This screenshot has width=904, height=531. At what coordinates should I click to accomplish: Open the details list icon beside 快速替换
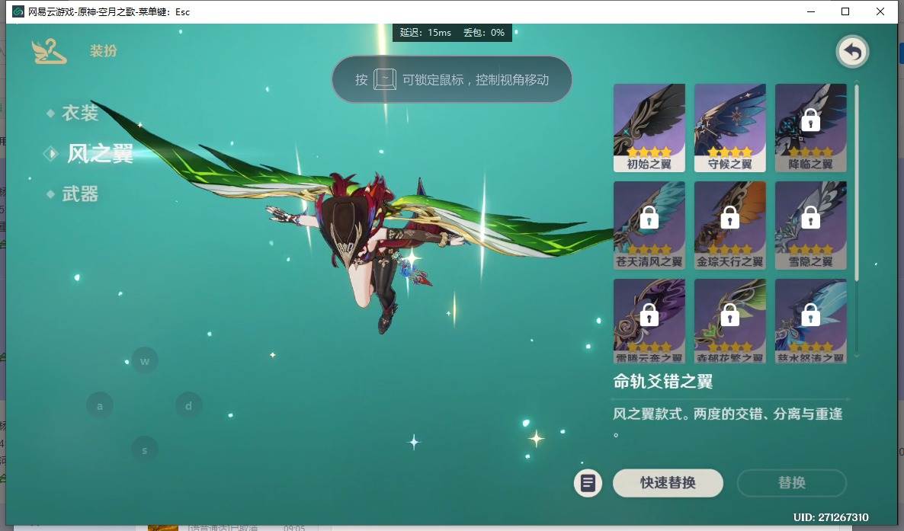[588, 483]
